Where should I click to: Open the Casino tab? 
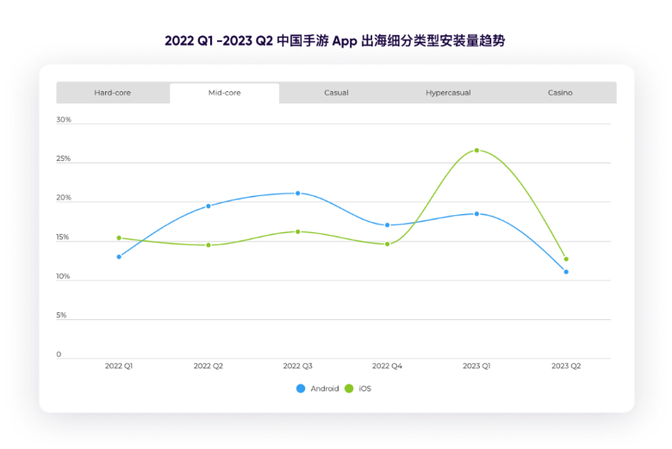tap(560, 93)
